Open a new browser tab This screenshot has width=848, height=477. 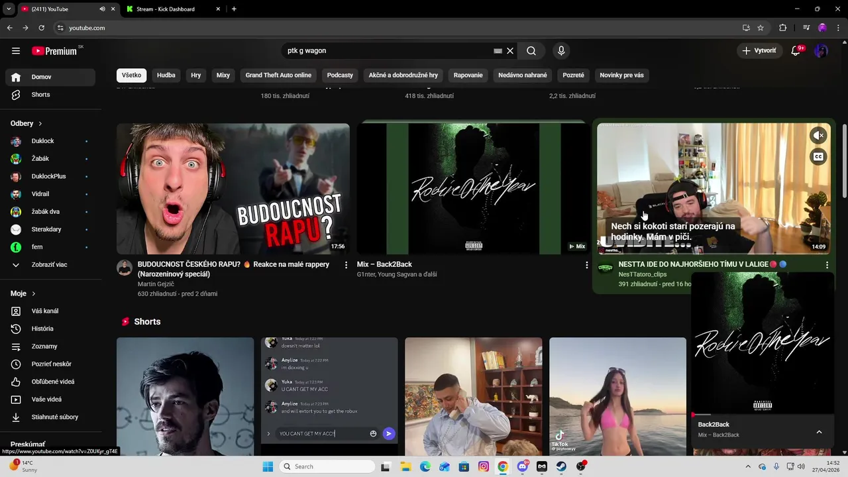click(234, 9)
